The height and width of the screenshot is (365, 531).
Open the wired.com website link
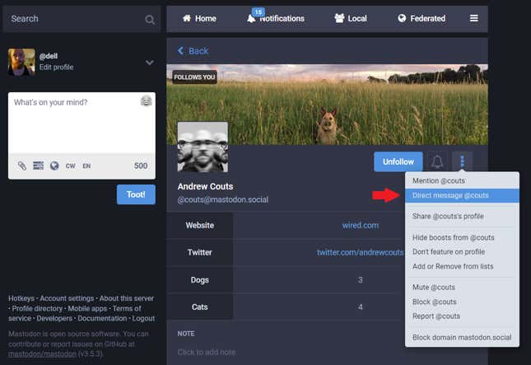(361, 226)
